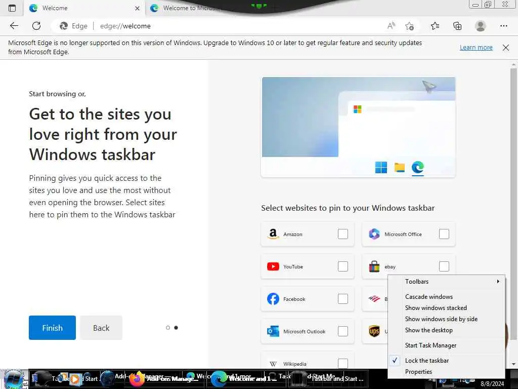Viewport: 518px width, 389px height.
Task: Check the Facebook checkbox
Action: tap(343, 299)
